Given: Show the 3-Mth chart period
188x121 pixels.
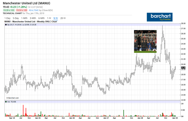Looking at the screenshot, I should pos(33,18).
